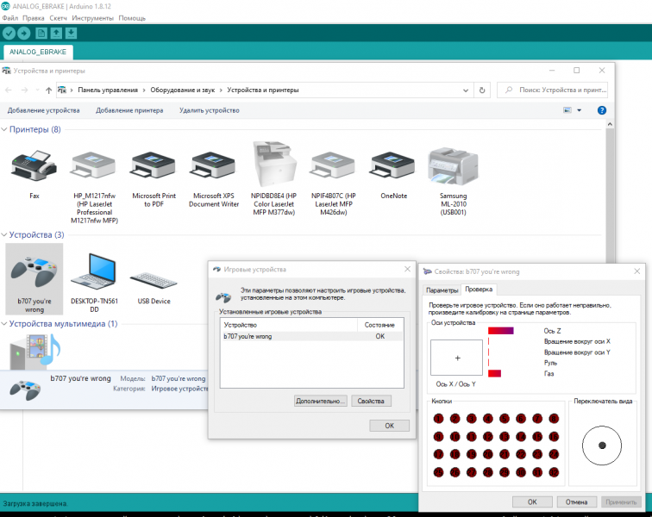Click OK in Свойства dialog
The width and height of the screenshot is (652, 517).
coord(532,502)
